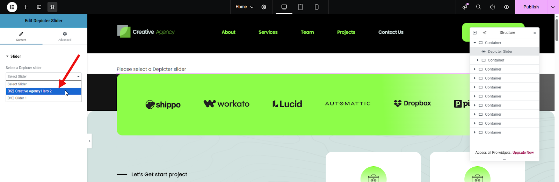The width and height of the screenshot is (559, 182).
Task: Click the Structure panel dock icon
Action: (475, 32)
